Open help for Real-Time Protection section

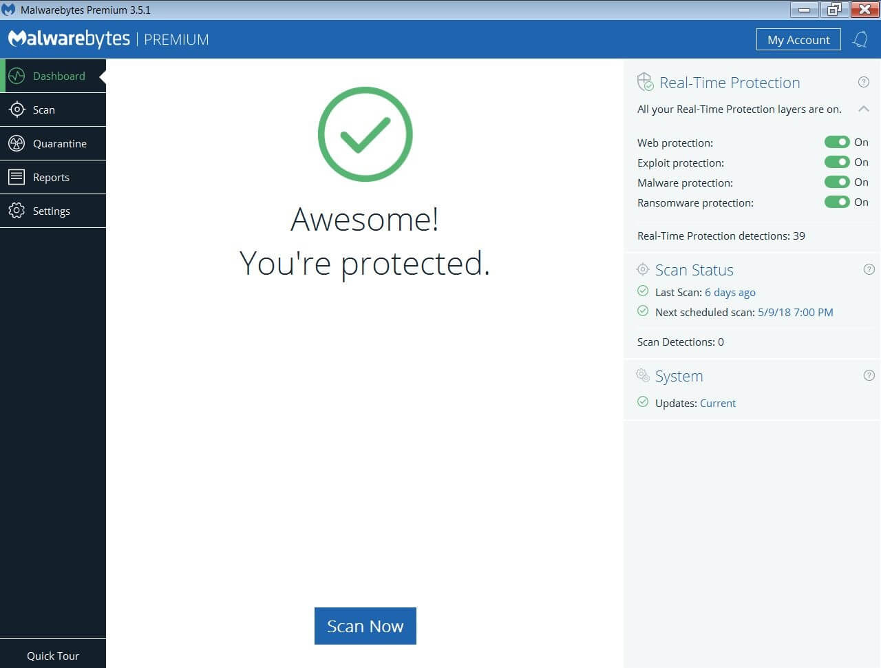[864, 82]
